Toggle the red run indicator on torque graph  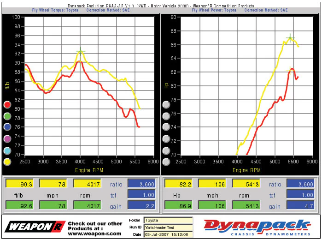(7, 105)
